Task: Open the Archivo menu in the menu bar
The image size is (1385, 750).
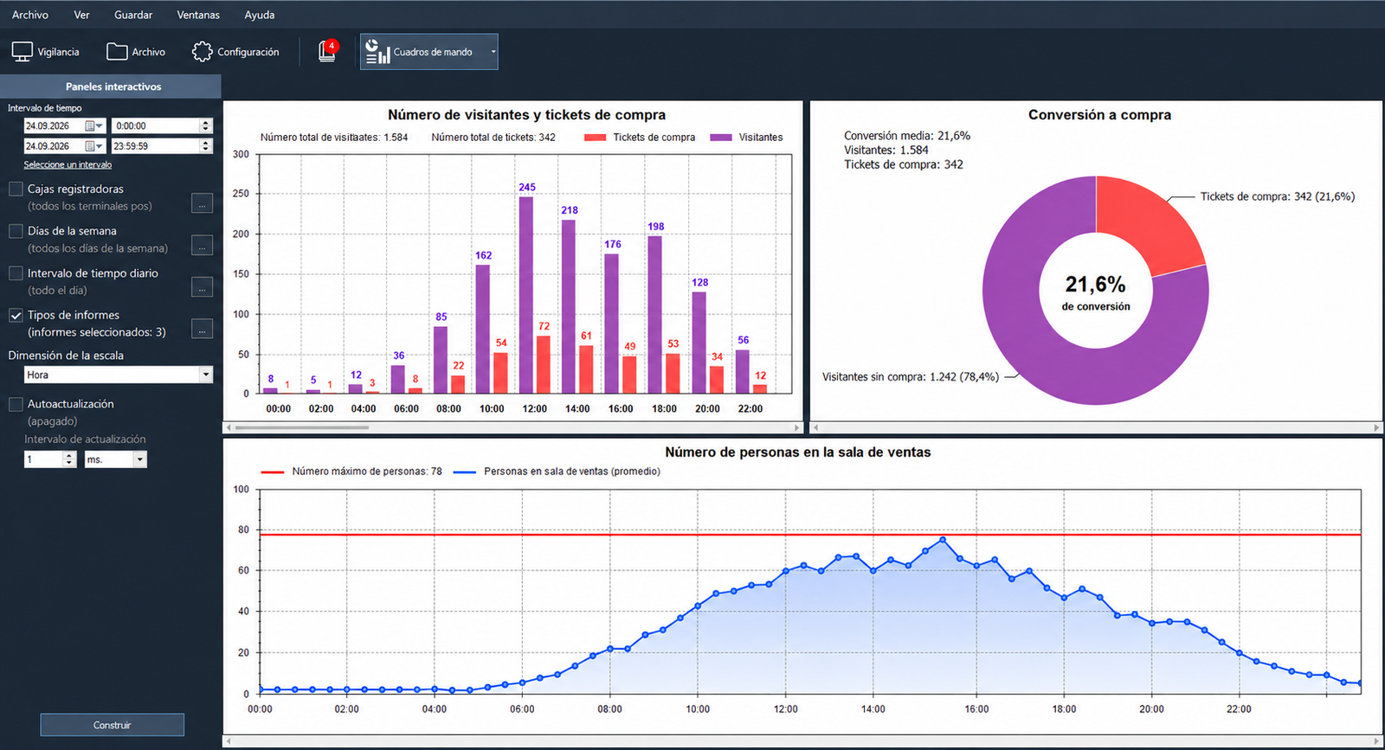Action: (30, 15)
